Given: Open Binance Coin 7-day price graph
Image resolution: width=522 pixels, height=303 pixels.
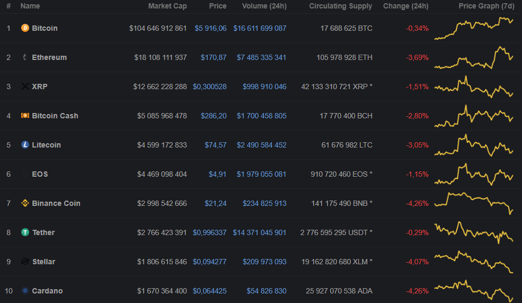Looking at the screenshot, I should 474,203.
